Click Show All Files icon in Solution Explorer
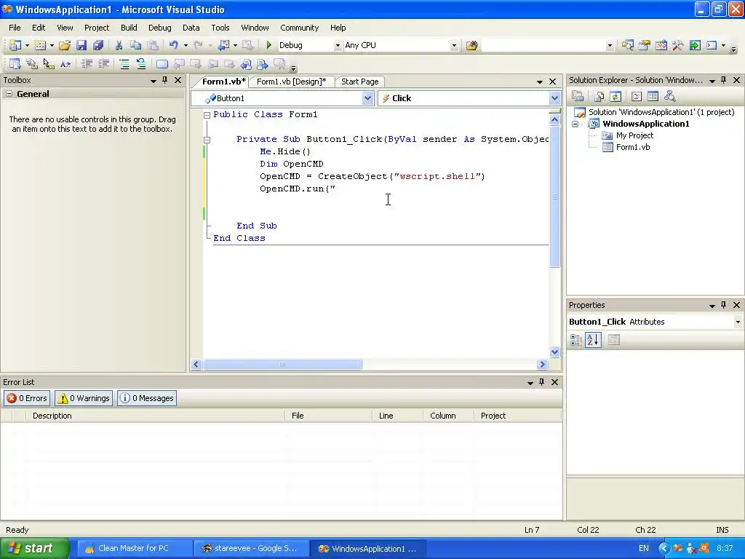The width and height of the screenshot is (745, 559). tap(599, 97)
